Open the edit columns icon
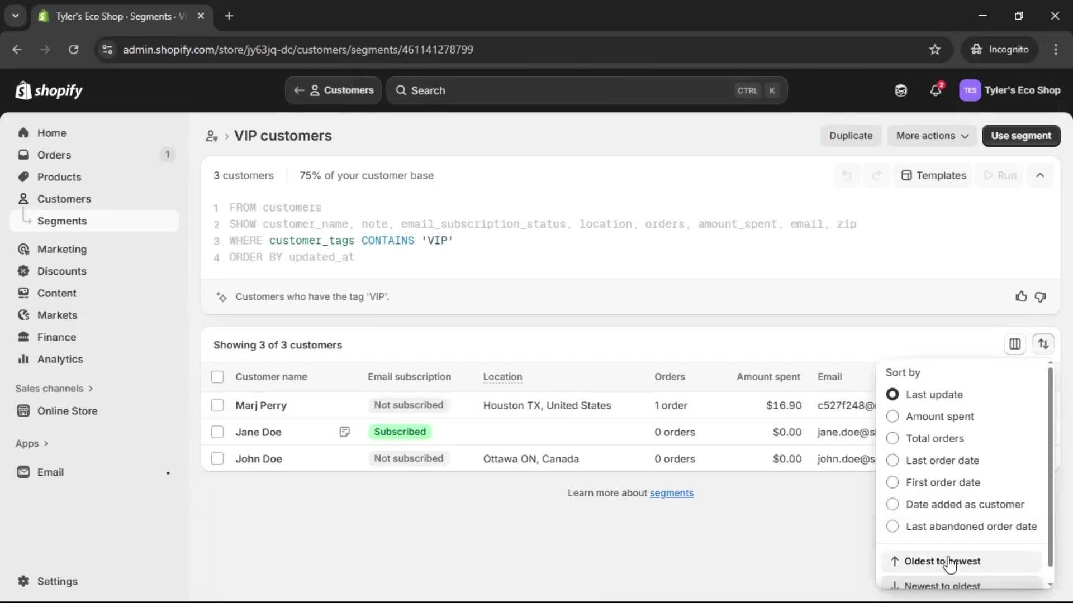 [x=1015, y=344]
